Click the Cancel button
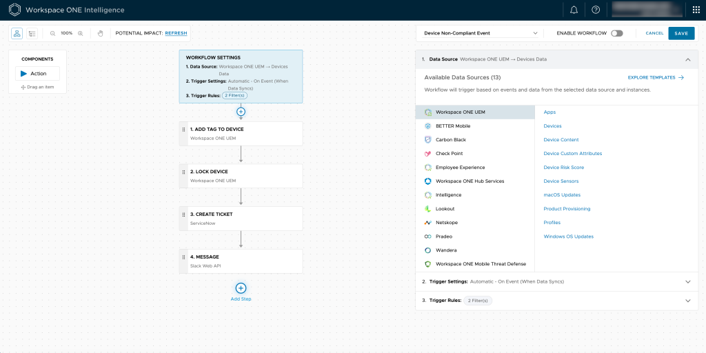This screenshot has width=706, height=353. pyautogui.click(x=654, y=33)
